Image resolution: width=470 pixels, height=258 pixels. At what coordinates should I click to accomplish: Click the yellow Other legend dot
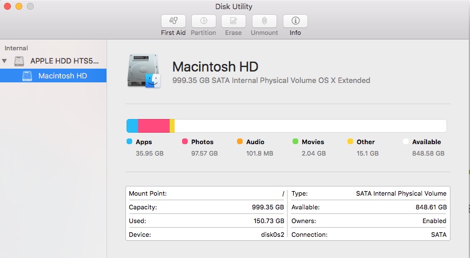coord(350,141)
